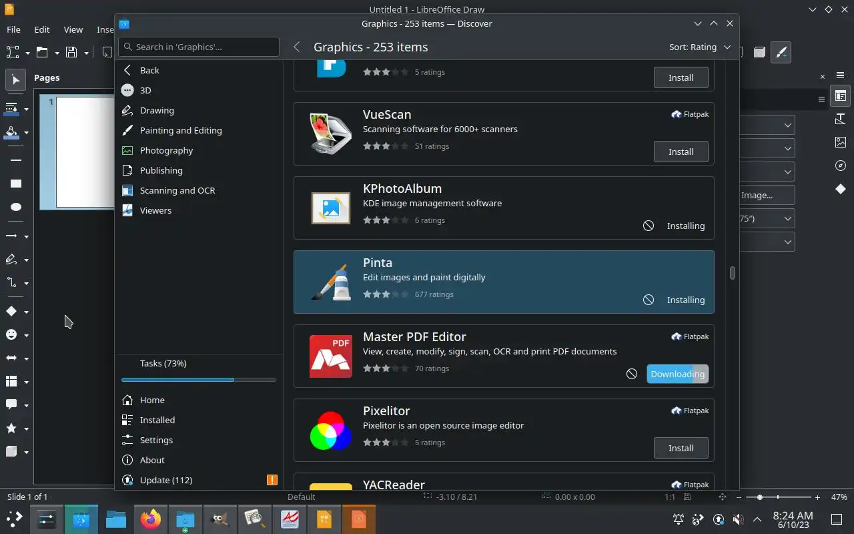
Task: Expand the Basic Shapes dropdown arrow
Action: (x=26, y=312)
